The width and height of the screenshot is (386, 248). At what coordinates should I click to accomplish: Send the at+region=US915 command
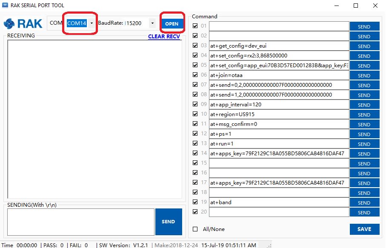(x=364, y=115)
